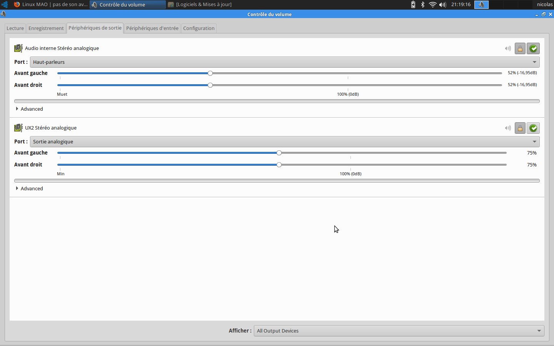Expand Advanced options under UX2
Image resolution: width=554 pixels, height=346 pixels.
(29, 188)
